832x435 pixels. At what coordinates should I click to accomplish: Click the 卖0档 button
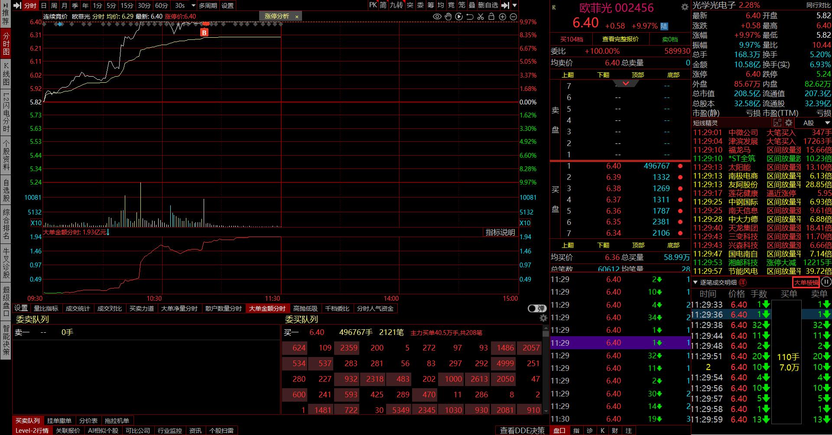[669, 39]
